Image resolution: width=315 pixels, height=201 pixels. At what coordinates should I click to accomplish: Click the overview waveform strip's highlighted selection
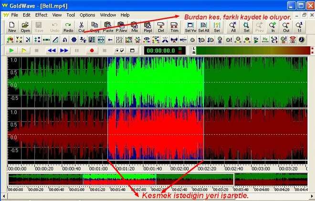click(x=119, y=180)
